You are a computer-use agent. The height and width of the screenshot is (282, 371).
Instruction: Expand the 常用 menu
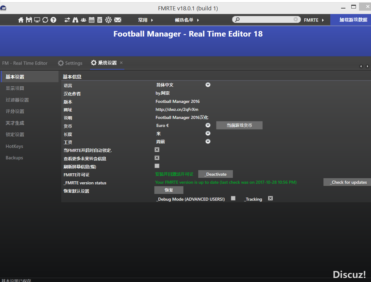[x=146, y=20]
